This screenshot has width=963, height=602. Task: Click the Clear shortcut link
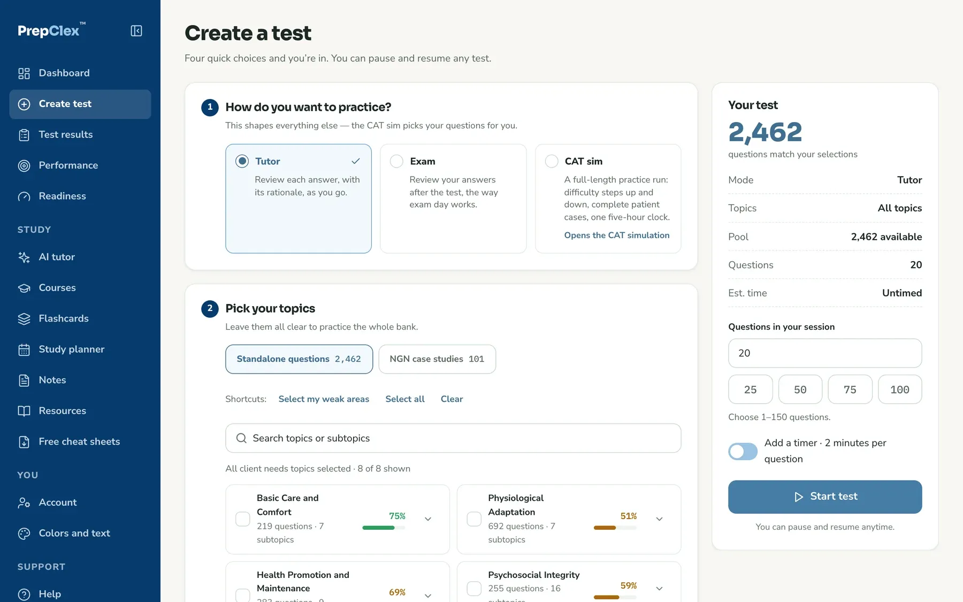pyautogui.click(x=452, y=399)
